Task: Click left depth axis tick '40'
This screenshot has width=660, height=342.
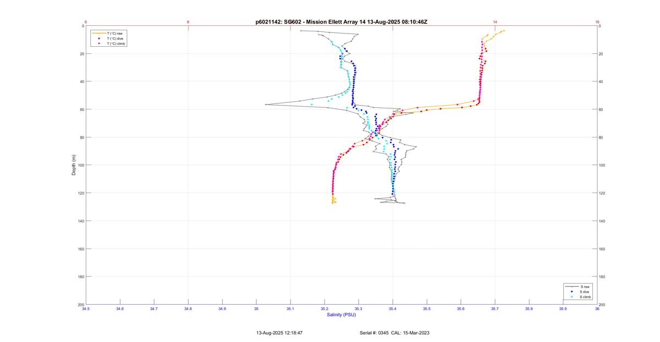Action: point(82,81)
